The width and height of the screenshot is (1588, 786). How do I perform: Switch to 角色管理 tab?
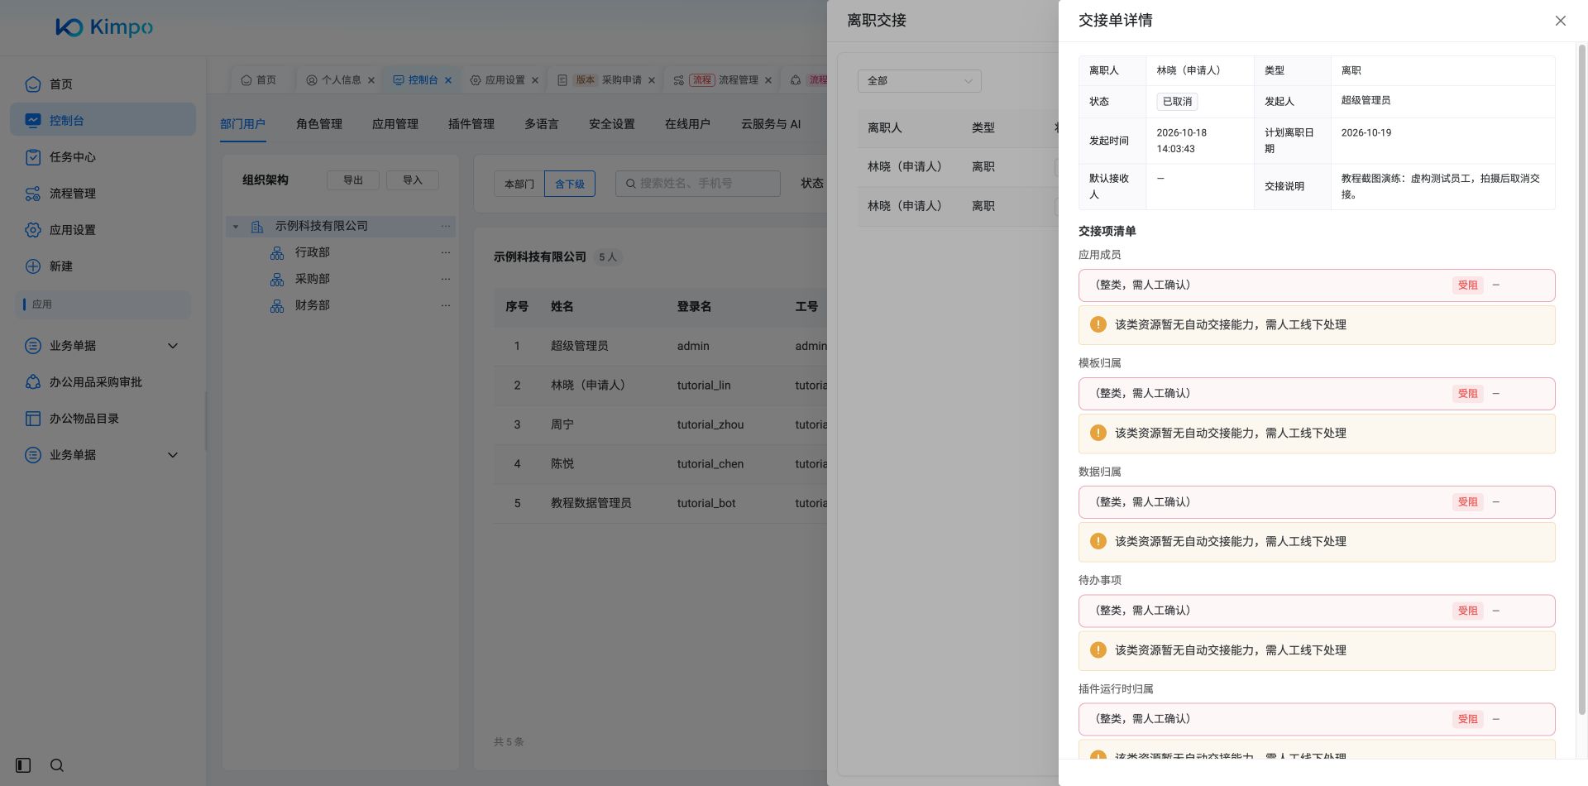point(318,124)
